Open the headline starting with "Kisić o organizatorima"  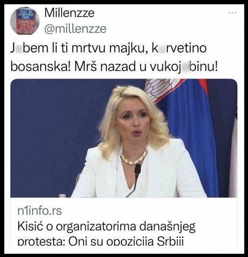tap(106, 227)
